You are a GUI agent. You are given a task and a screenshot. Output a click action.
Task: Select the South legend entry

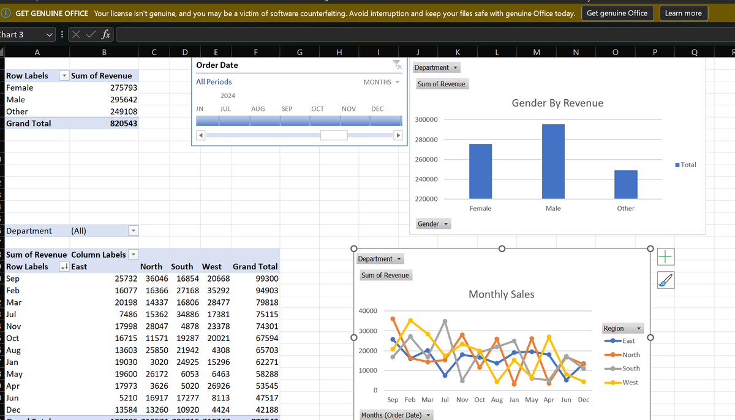[x=622, y=369]
